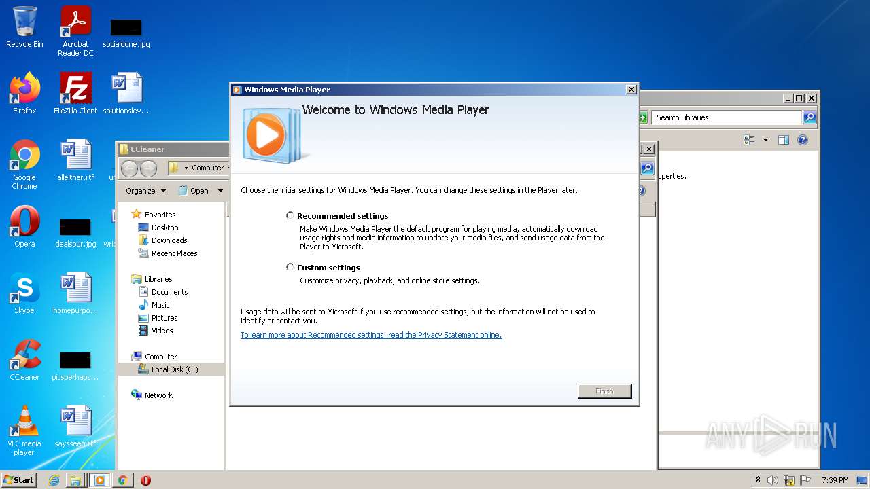Click the Search Libraries input field
The height and width of the screenshot is (489, 870).
pos(727,117)
